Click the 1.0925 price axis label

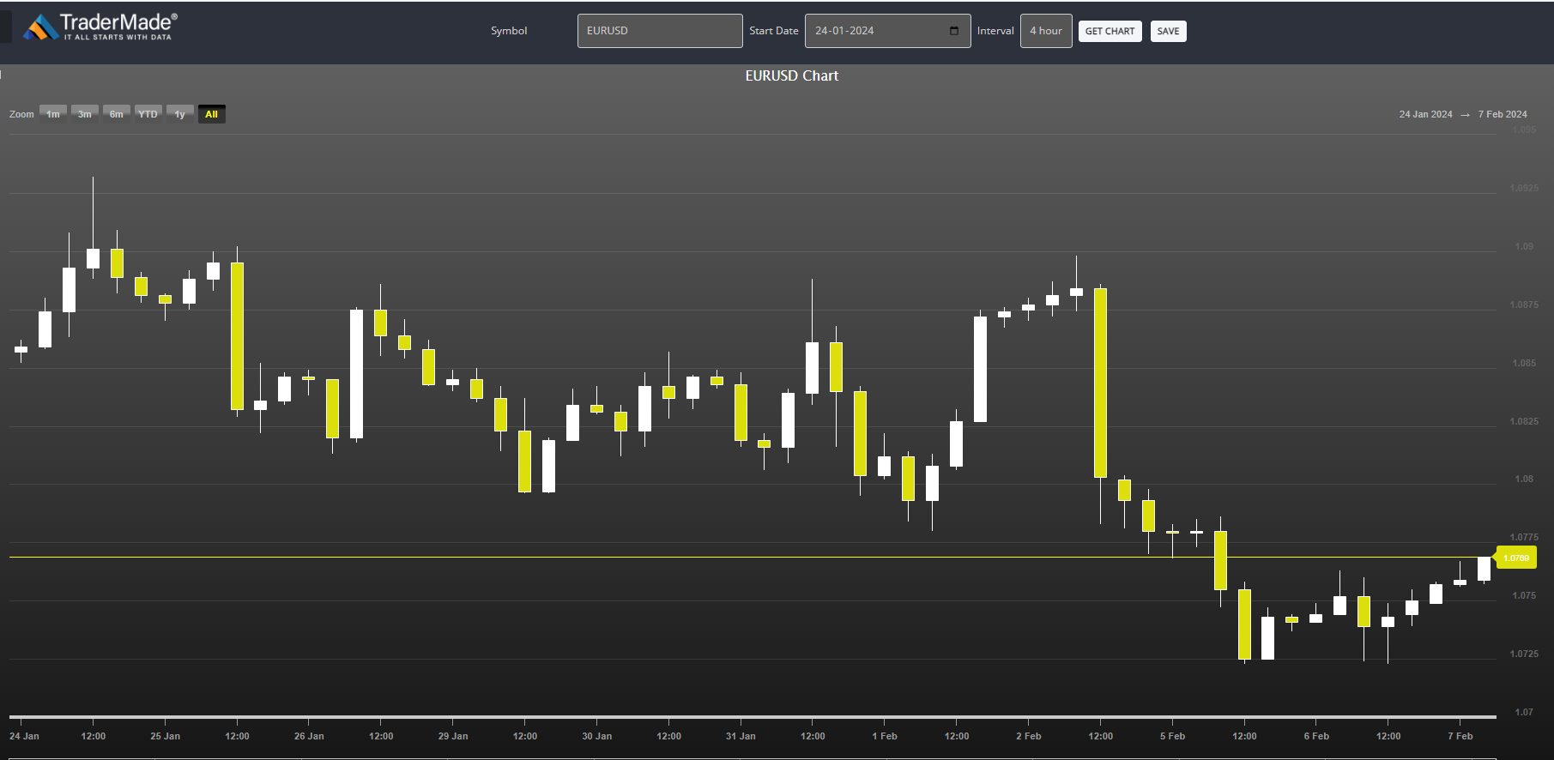point(1524,188)
